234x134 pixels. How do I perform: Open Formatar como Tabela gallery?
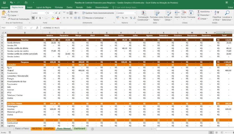click(x=157, y=16)
